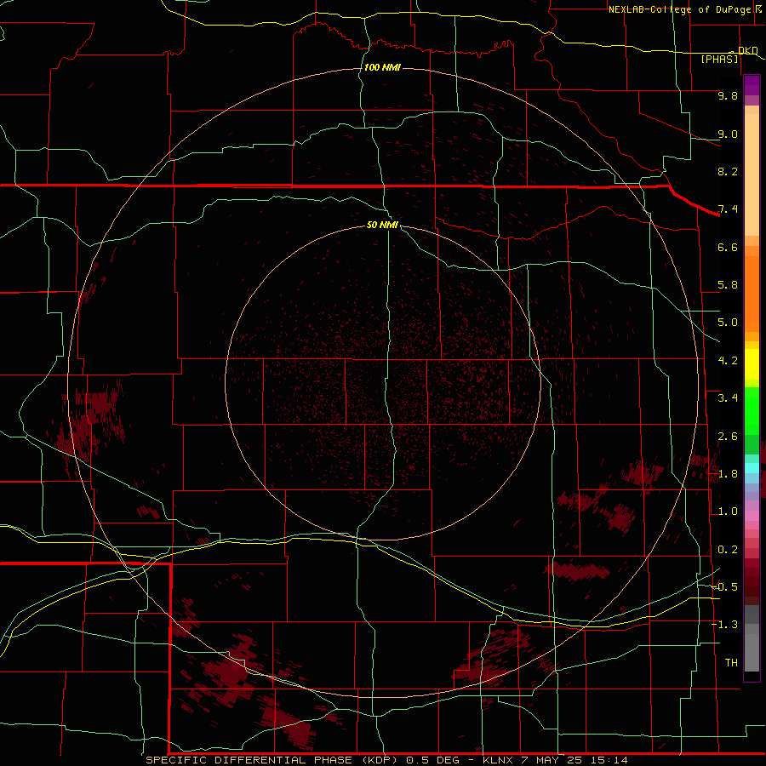The image size is (766, 766).
Task: Pick the yellow swatch on the color bar
Action: coord(752,364)
